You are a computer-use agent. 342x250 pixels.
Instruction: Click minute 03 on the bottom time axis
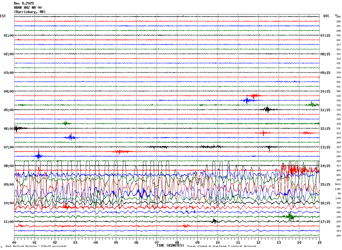point(75,242)
